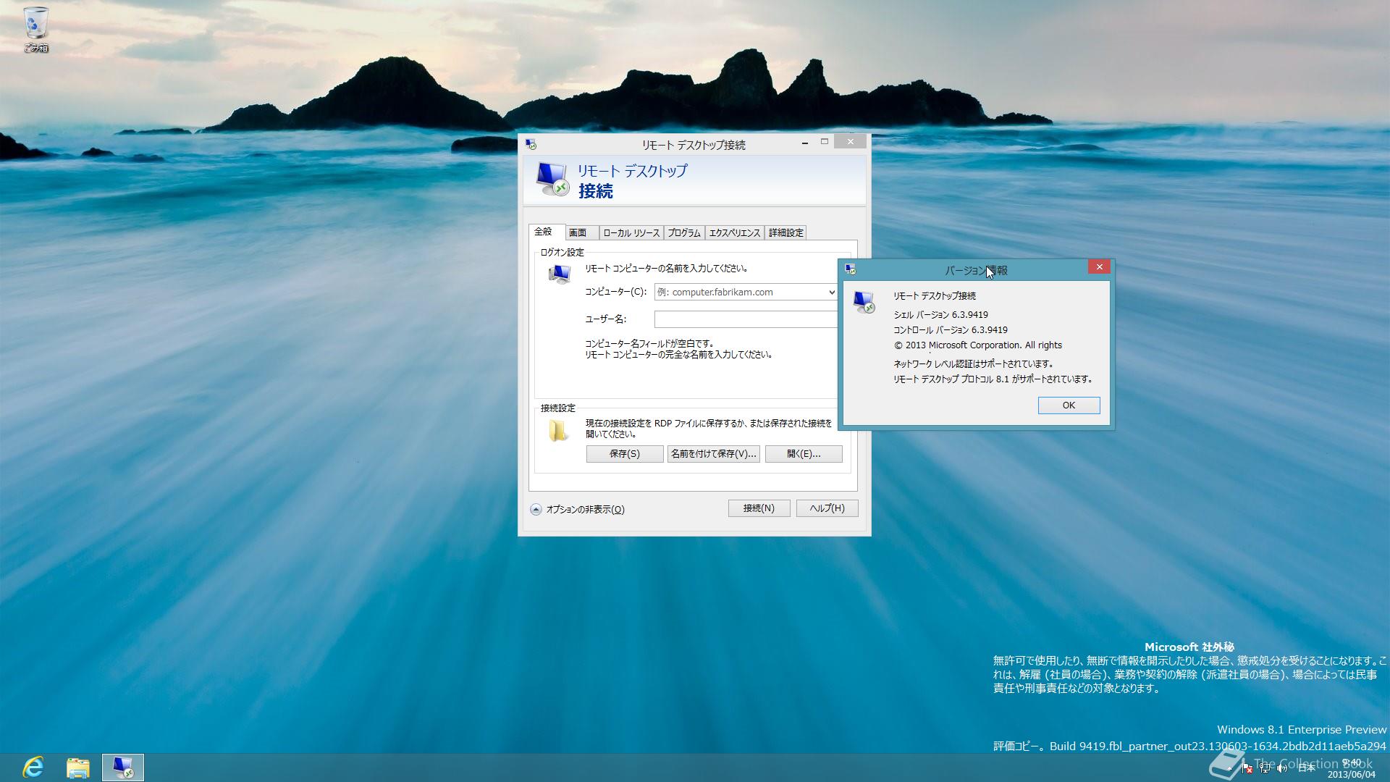Click the version info dialog title icon
The height and width of the screenshot is (782, 1390).
pos(851,269)
